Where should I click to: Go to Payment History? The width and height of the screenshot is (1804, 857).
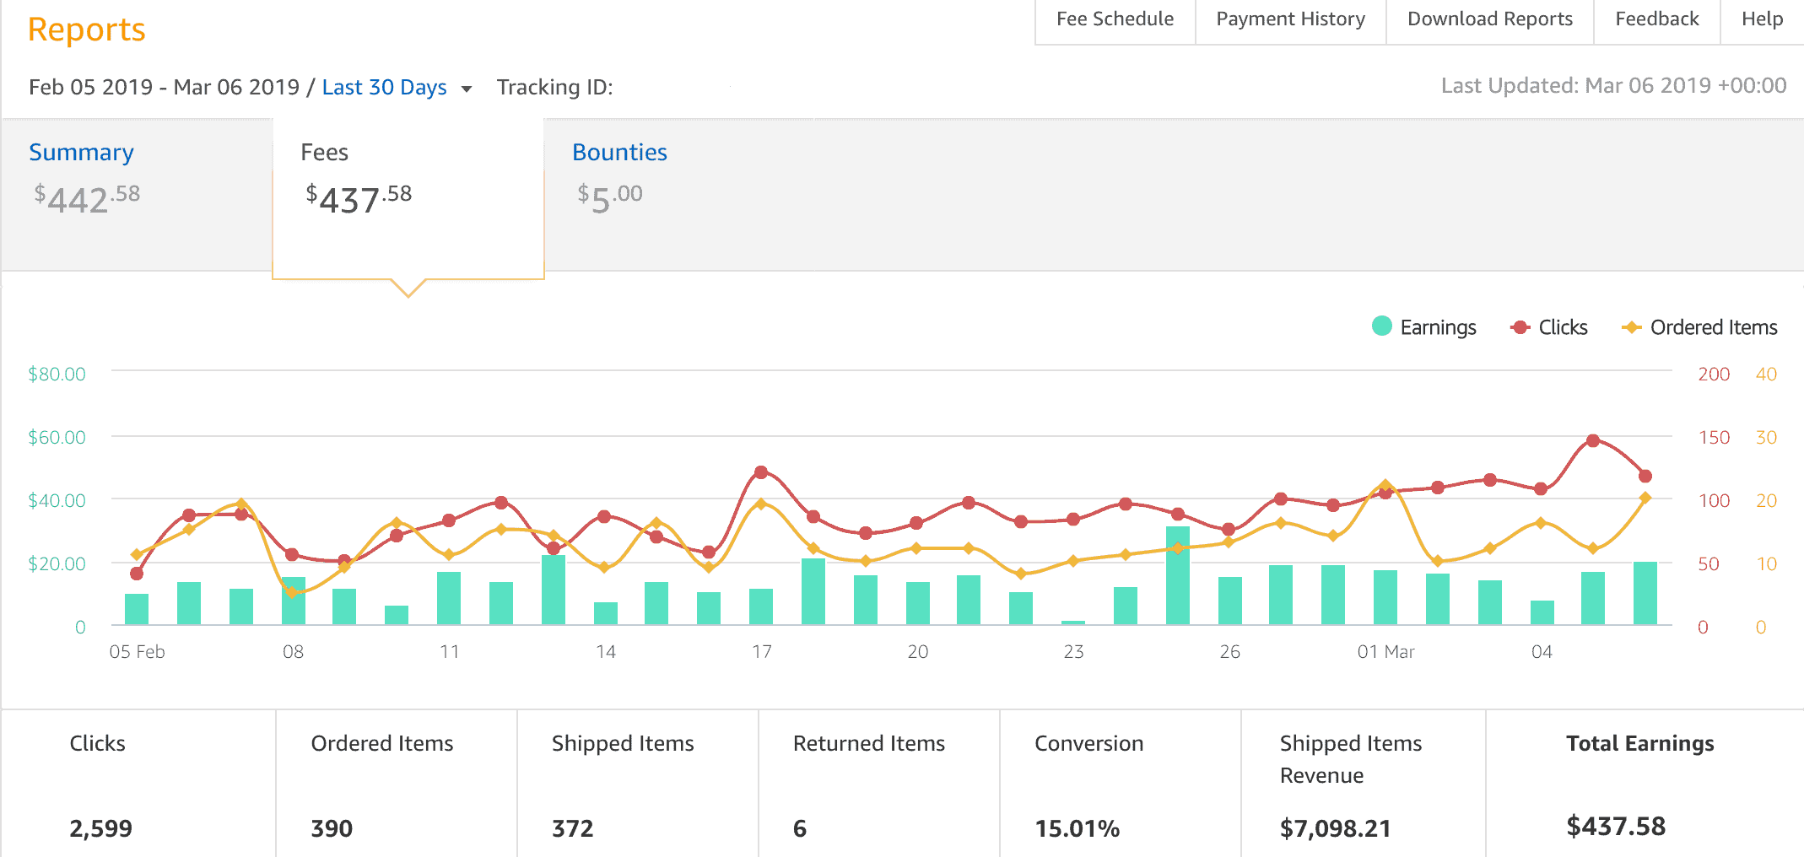[x=1290, y=19]
